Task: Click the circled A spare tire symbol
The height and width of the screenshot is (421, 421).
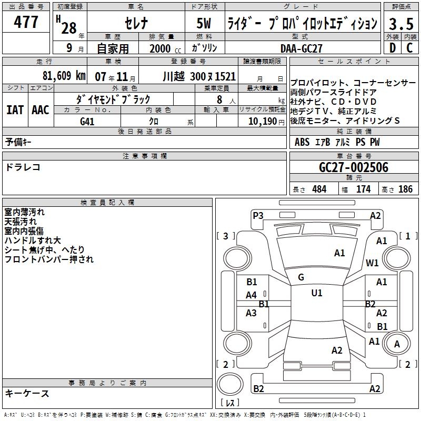Action: coord(397,344)
